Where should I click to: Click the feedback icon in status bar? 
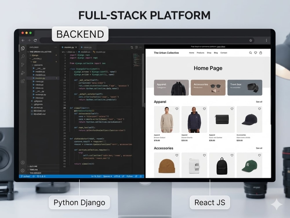tap(136, 176)
